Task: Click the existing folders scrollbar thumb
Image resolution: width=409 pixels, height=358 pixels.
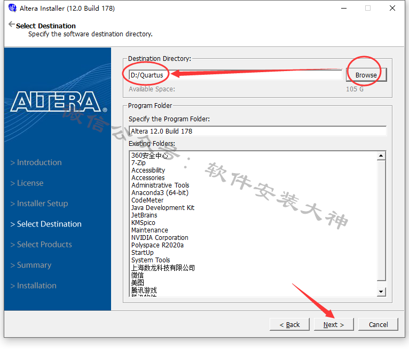Action: point(381,221)
